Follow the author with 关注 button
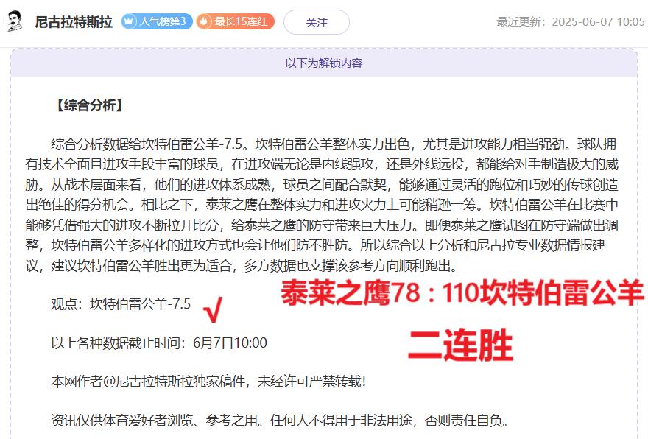 click(x=317, y=22)
